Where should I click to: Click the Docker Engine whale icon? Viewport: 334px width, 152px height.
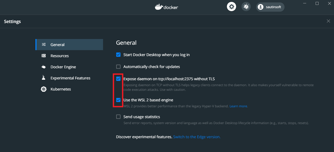(44, 67)
